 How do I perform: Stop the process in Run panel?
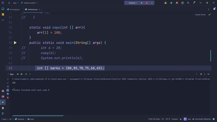click(21, 74)
